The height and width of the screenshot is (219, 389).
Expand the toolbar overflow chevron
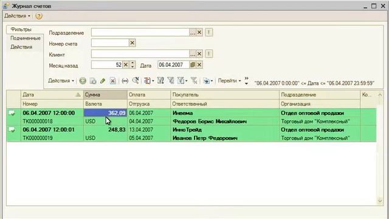[x=246, y=81]
